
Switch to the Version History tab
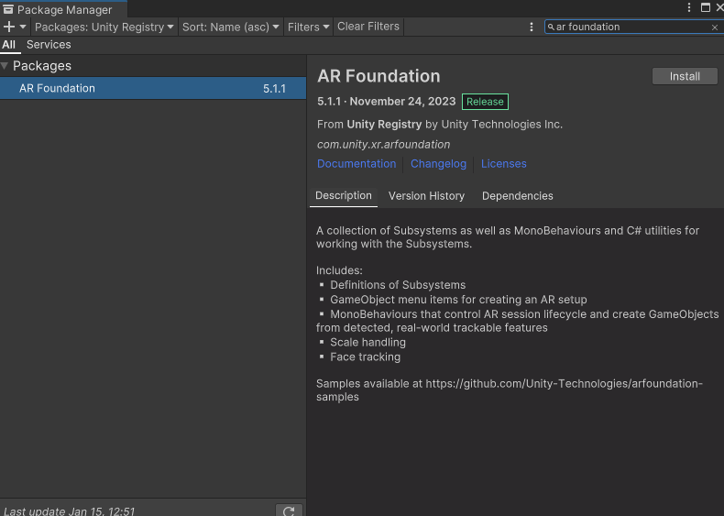click(426, 196)
